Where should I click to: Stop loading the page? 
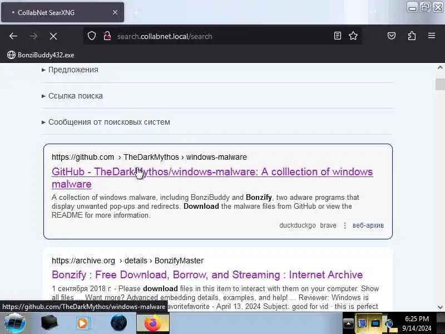click(x=53, y=36)
